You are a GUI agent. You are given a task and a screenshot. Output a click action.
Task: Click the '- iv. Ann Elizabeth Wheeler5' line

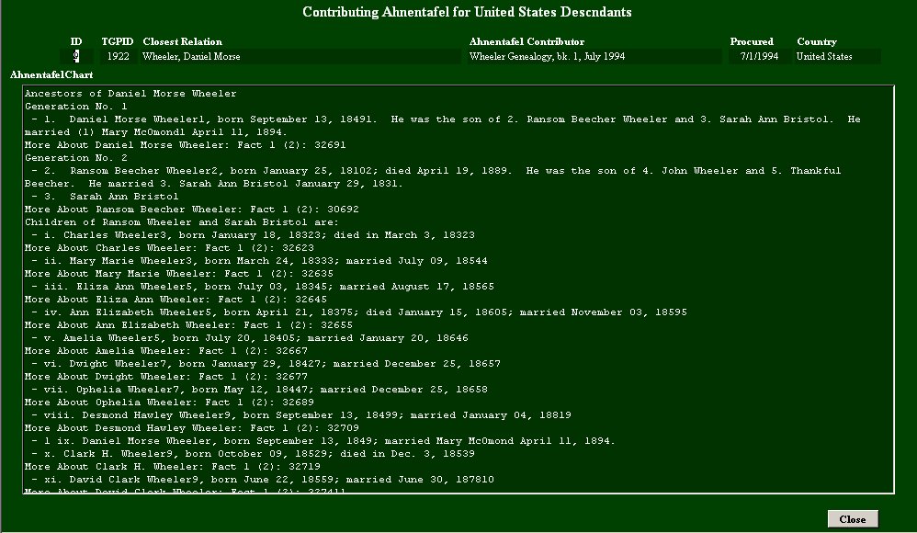point(359,312)
